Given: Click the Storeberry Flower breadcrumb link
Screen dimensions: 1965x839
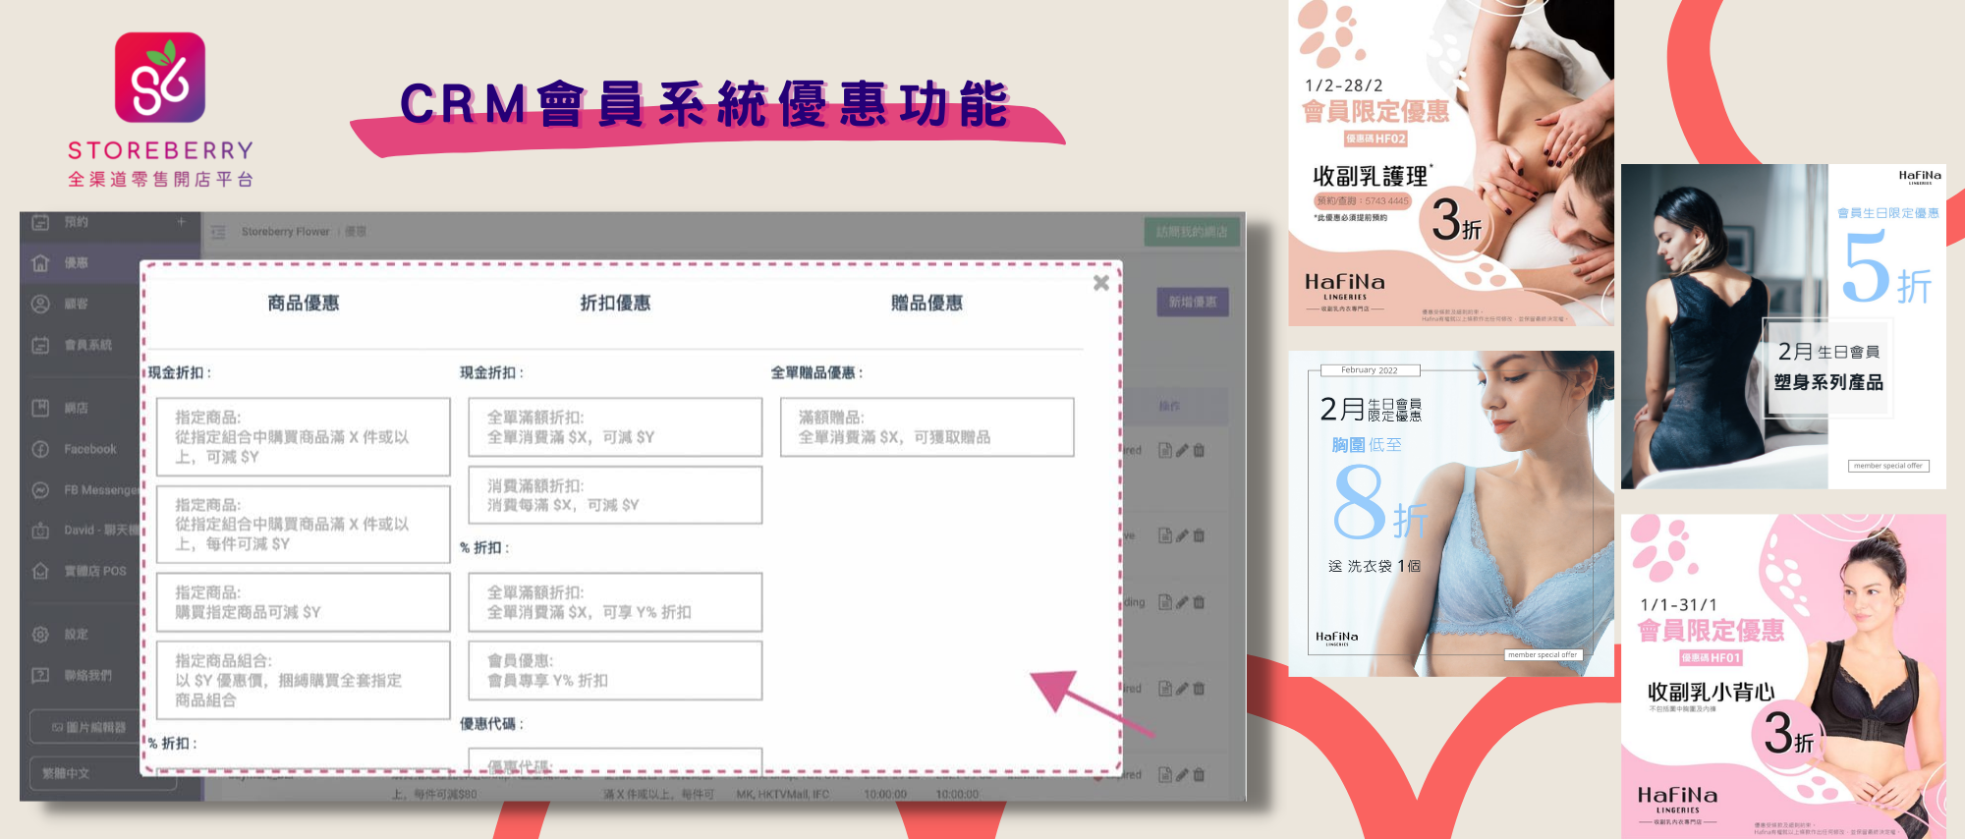Looking at the screenshot, I should [286, 232].
